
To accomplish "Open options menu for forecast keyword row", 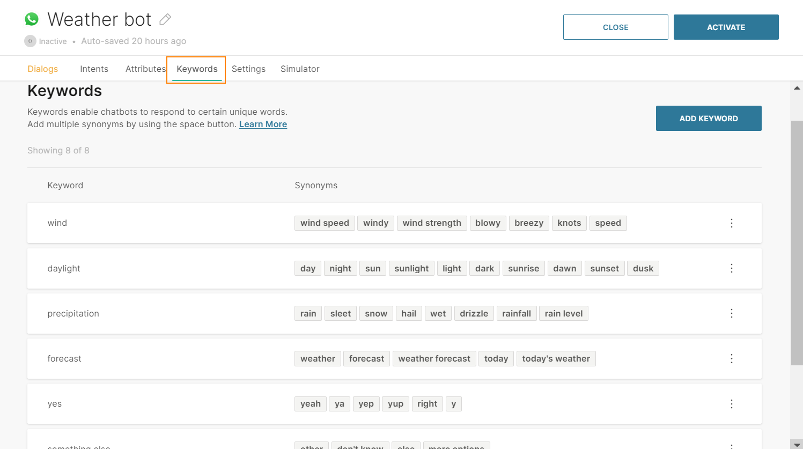I will click(x=731, y=358).
